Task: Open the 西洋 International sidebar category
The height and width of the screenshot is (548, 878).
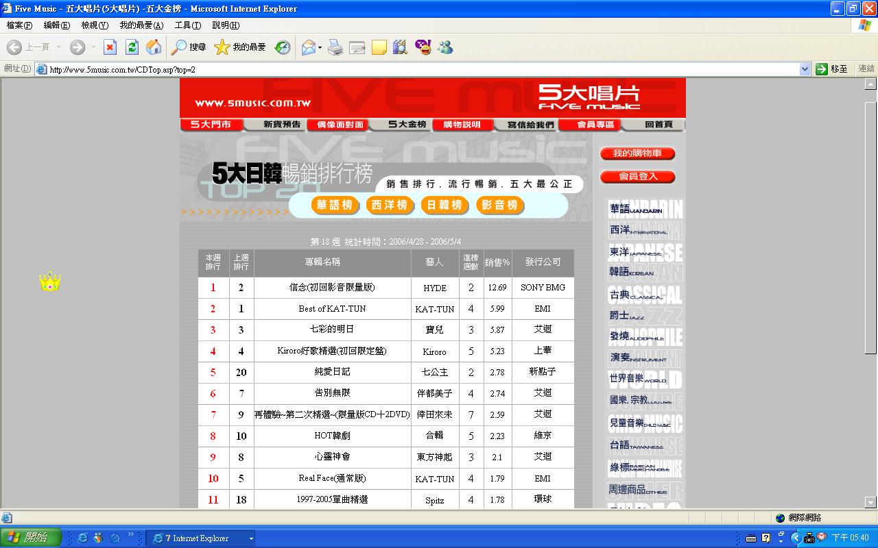Action: coord(645,230)
